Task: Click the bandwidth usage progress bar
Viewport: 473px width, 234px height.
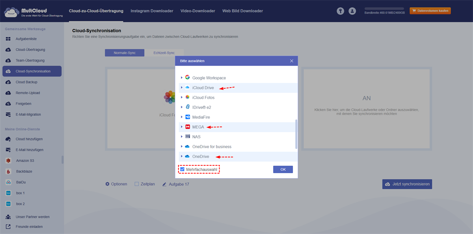Action: tap(384, 8)
